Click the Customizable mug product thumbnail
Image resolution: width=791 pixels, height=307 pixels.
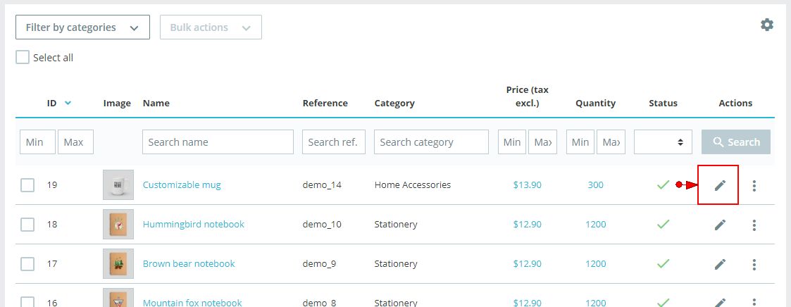118,185
